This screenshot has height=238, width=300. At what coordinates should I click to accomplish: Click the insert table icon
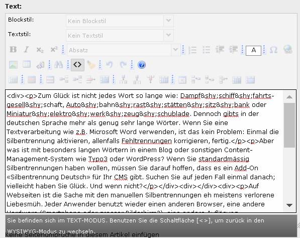27,64
